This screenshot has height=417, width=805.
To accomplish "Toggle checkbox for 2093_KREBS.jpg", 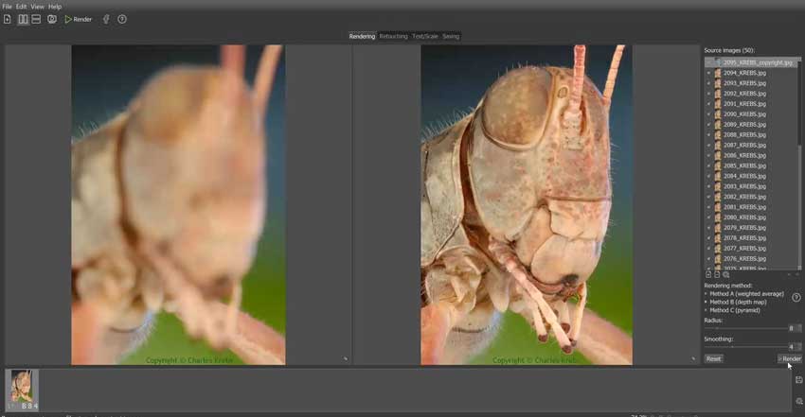I will (709, 83).
